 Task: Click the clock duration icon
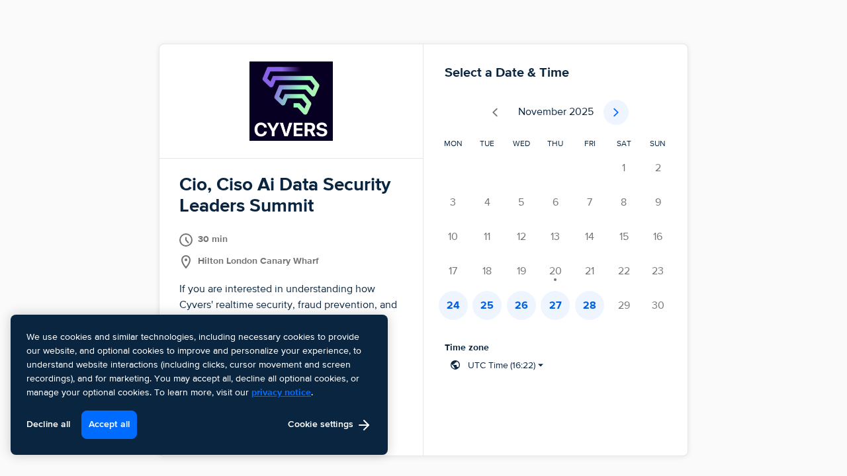click(186, 240)
